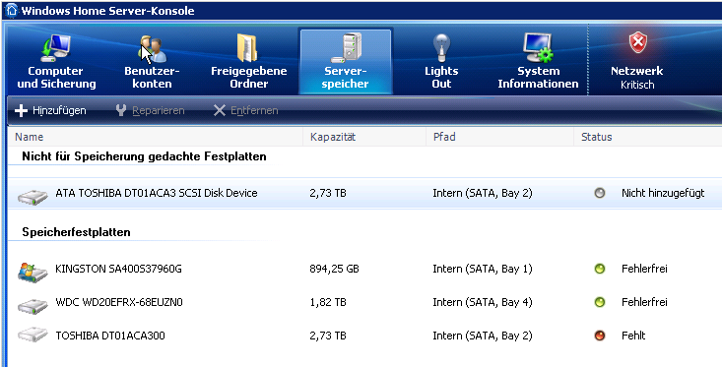This screenshot has height=367, width=722.
Task: Select the KINGSTON SA400S37960G row
Action: coord(364,269)
